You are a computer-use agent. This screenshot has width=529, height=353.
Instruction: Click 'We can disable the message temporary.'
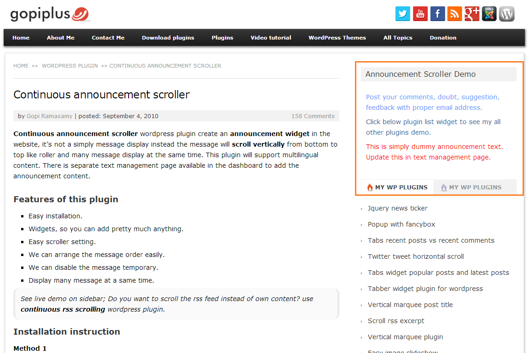pyautogui.click(x=93, y=267)
